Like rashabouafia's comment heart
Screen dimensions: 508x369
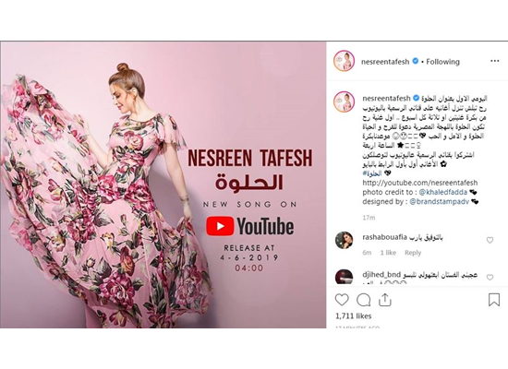(490, 240)
